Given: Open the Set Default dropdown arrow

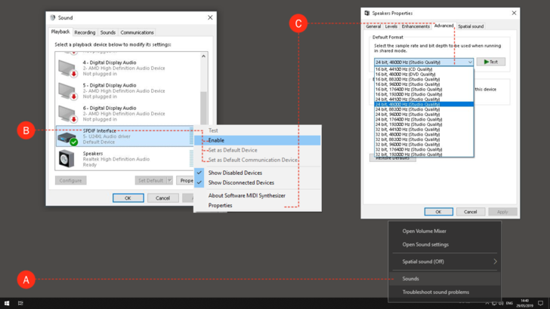Looking at the screenshot, I should coord(169,181).
